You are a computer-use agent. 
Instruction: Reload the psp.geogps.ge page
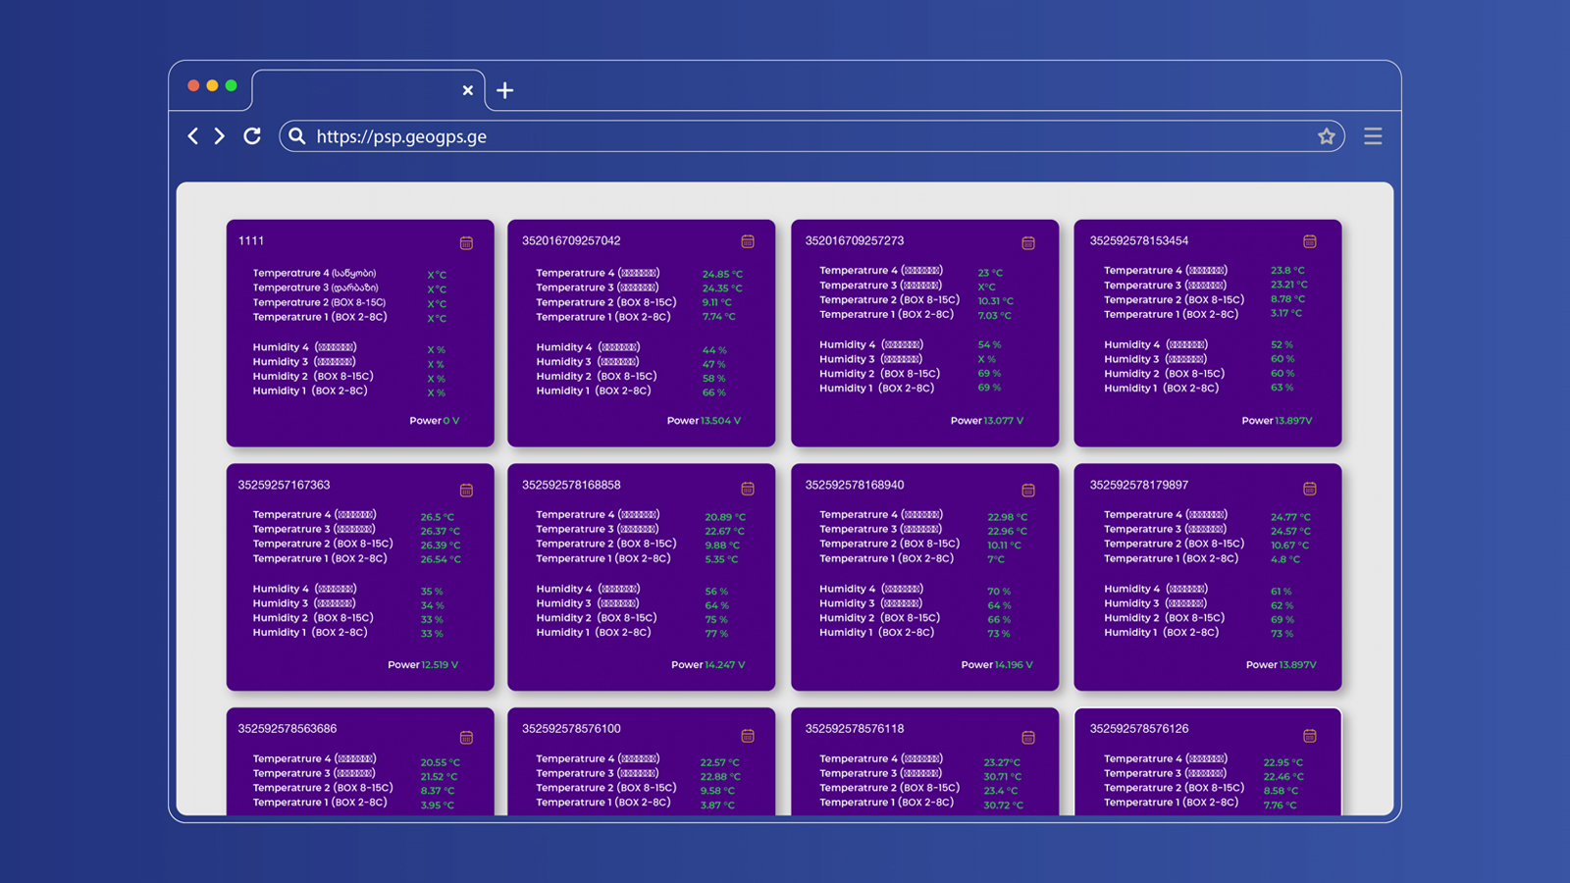252,136
